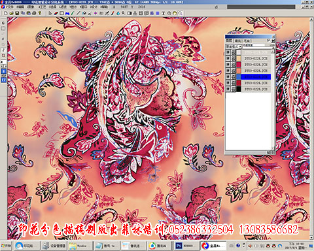Image resolution: width=314 pixels, height=251 pixels.
Task: Click the print icon in toolbar
Action: [x=34, y=13]
